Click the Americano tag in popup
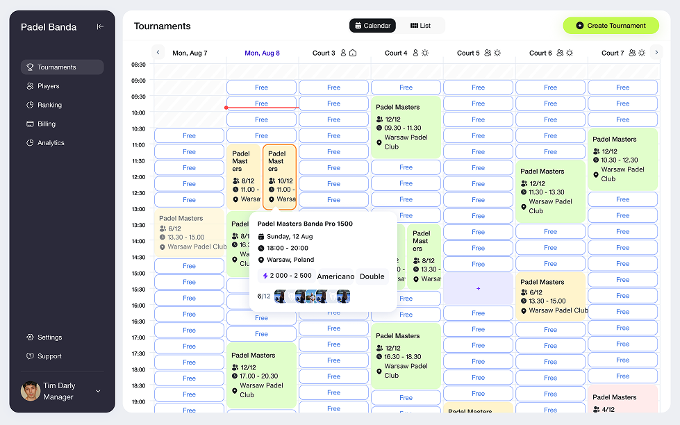Image resolution: width=680 pixels, height=425 pixels. tap(335, 276)
